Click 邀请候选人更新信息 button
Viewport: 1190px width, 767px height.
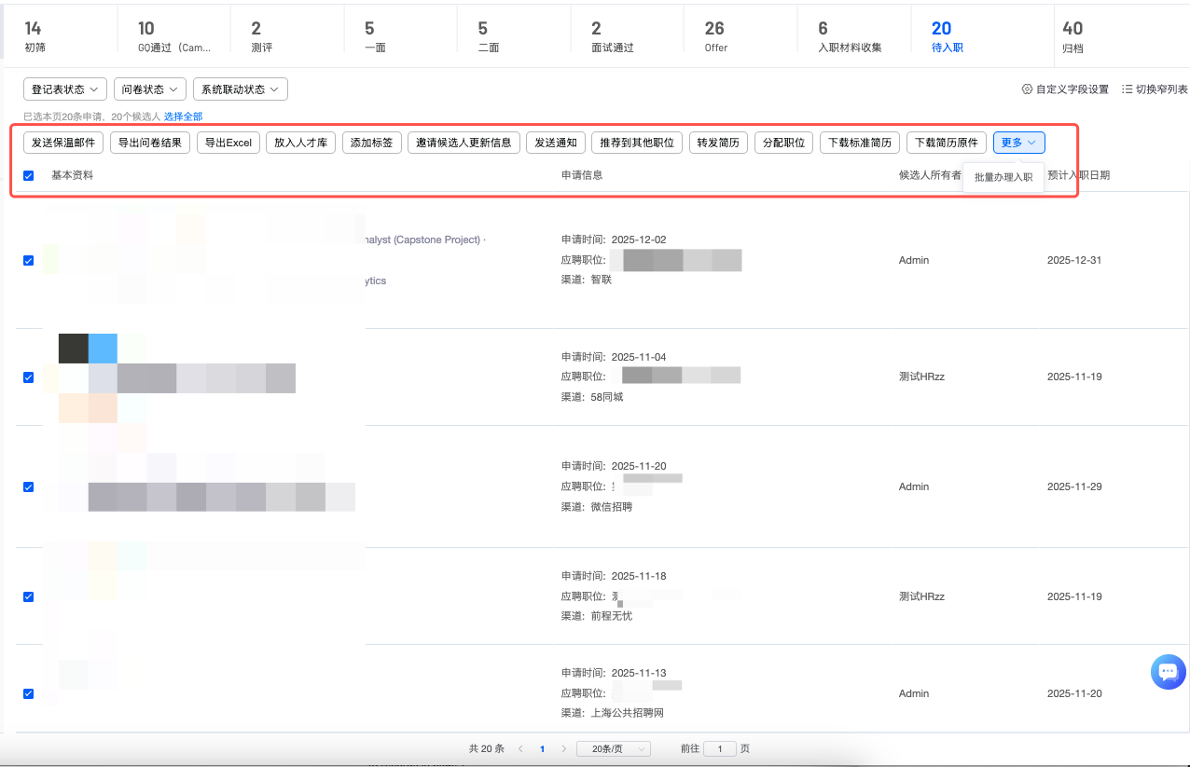464,143
